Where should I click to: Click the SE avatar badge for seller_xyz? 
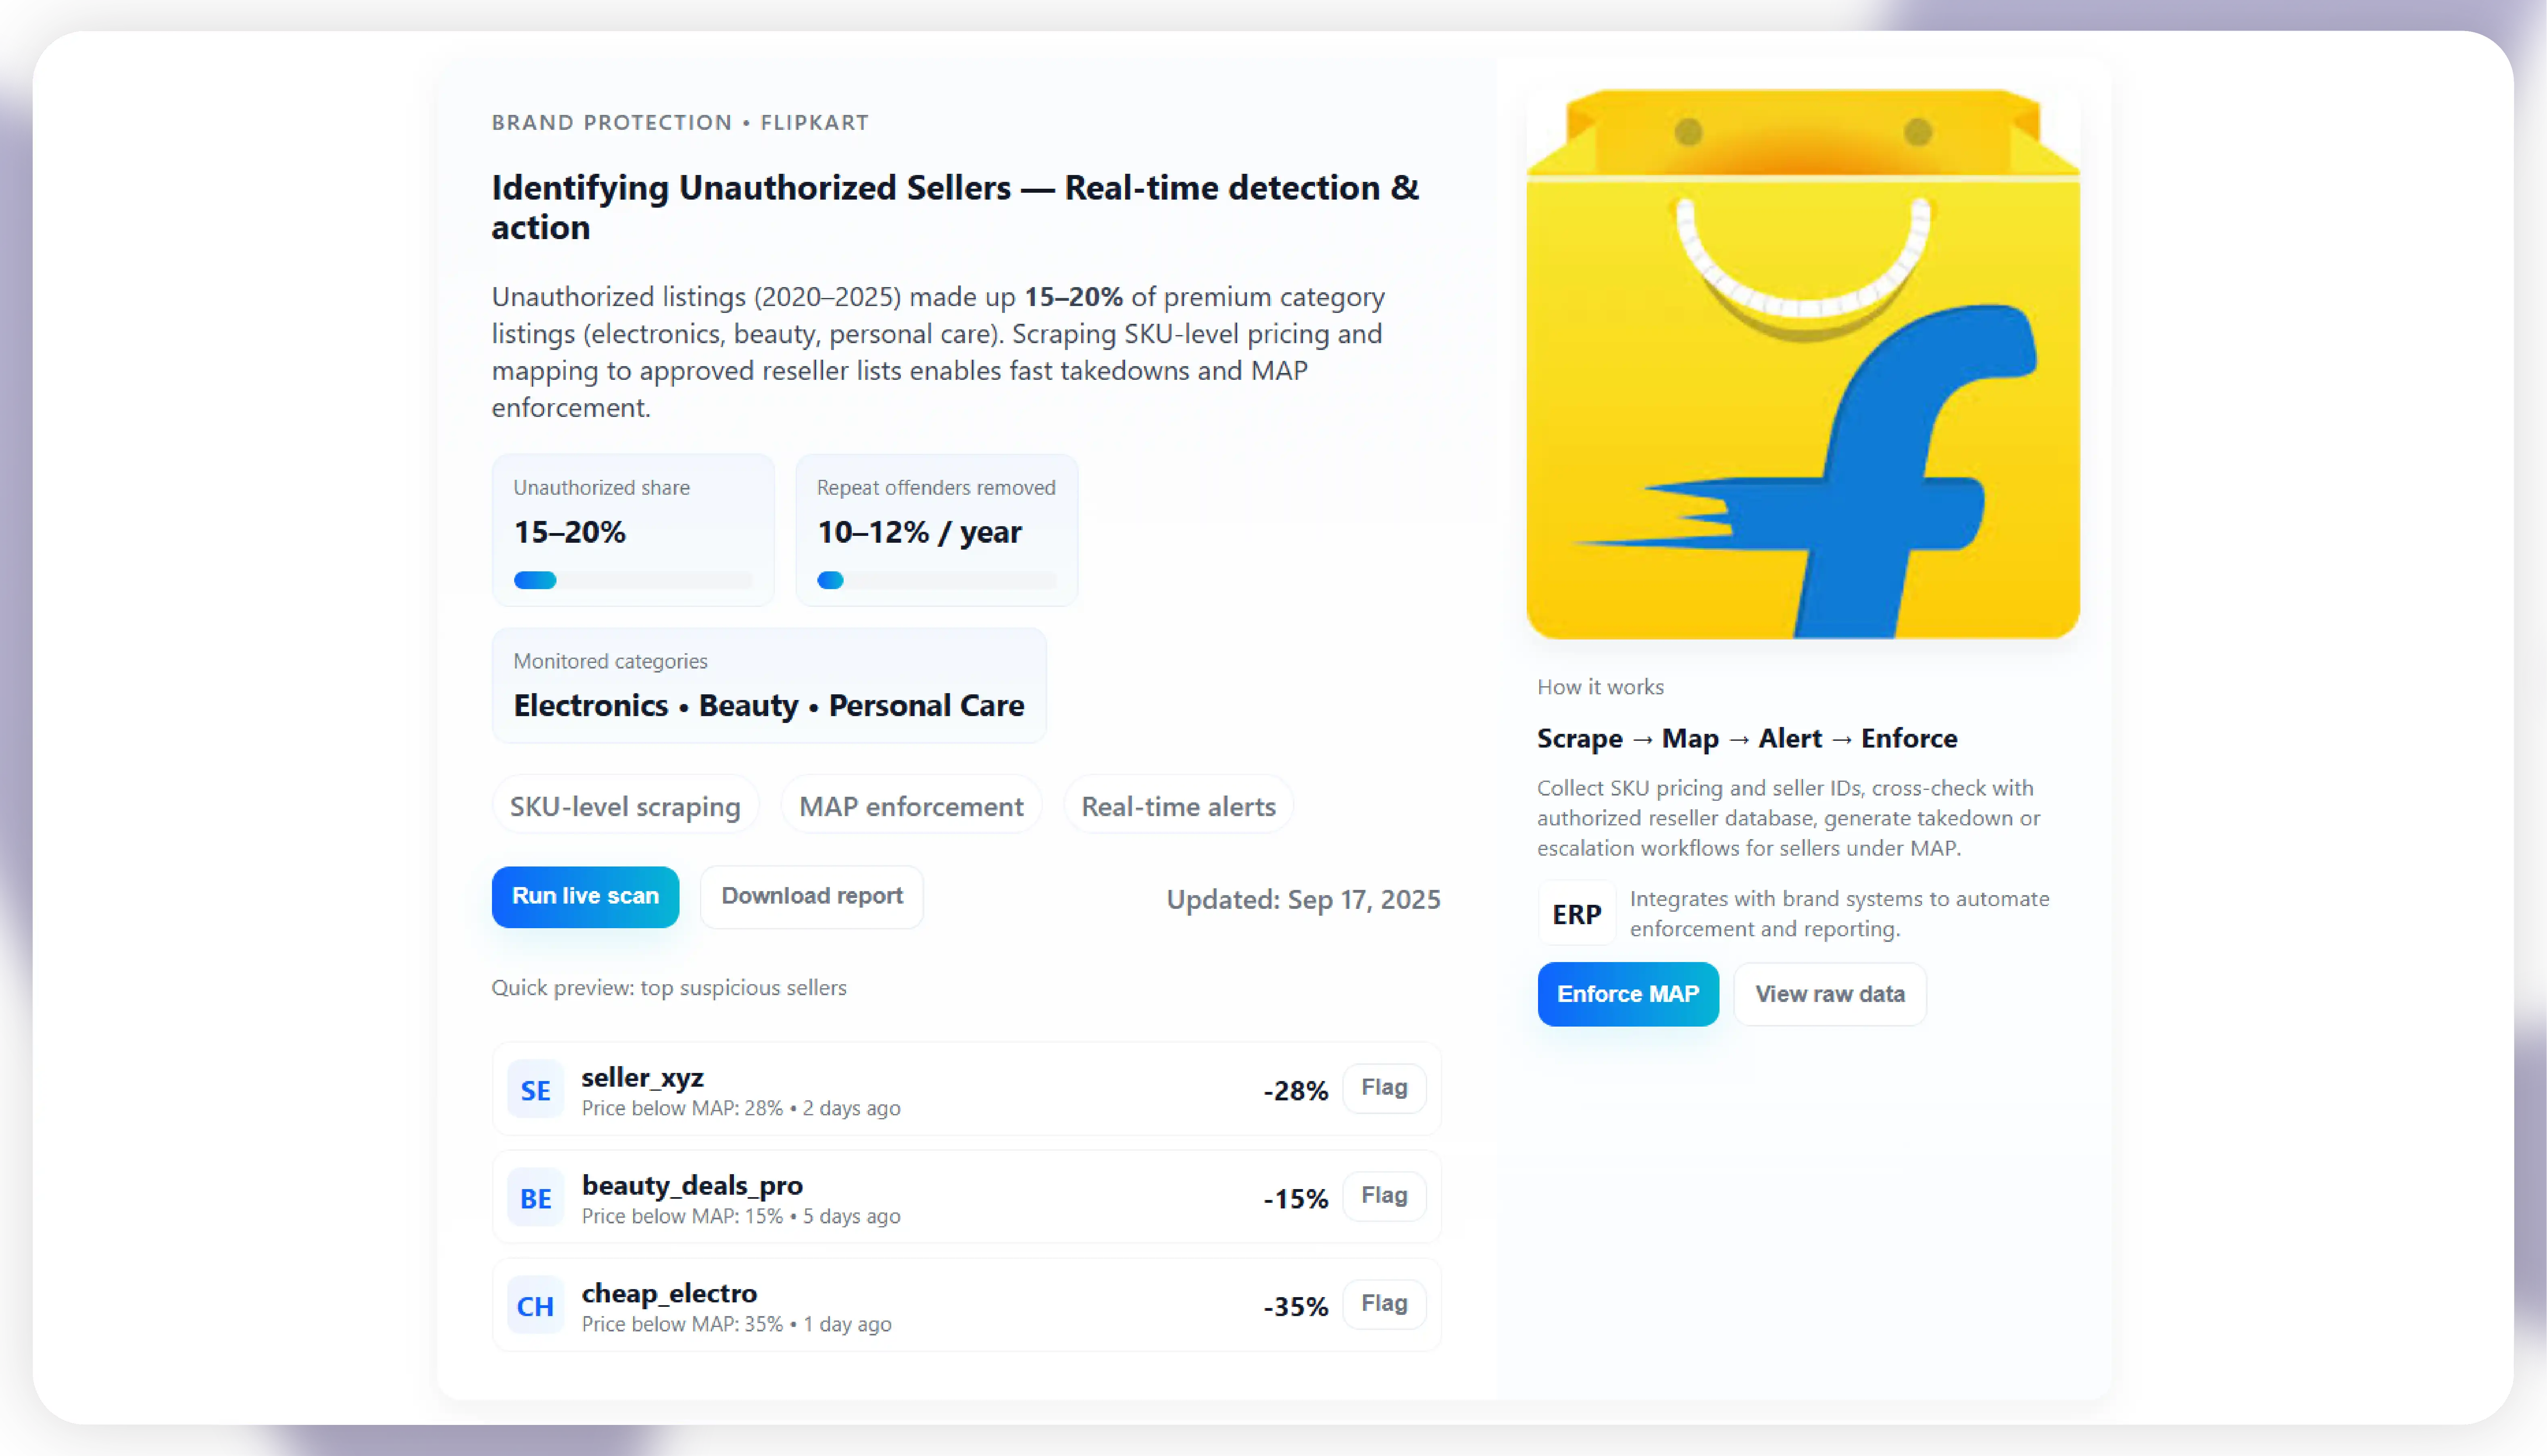535,1089
